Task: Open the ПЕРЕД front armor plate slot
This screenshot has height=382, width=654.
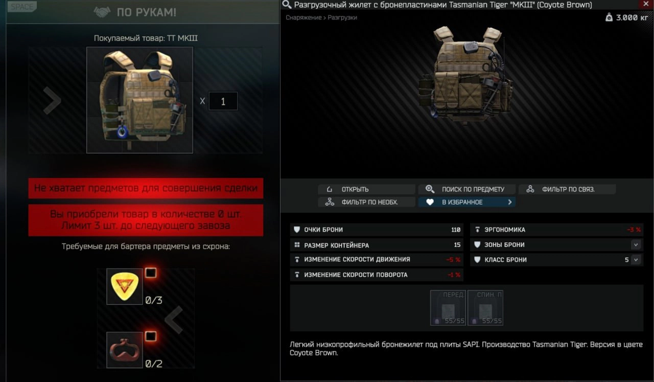Action: 448,308
